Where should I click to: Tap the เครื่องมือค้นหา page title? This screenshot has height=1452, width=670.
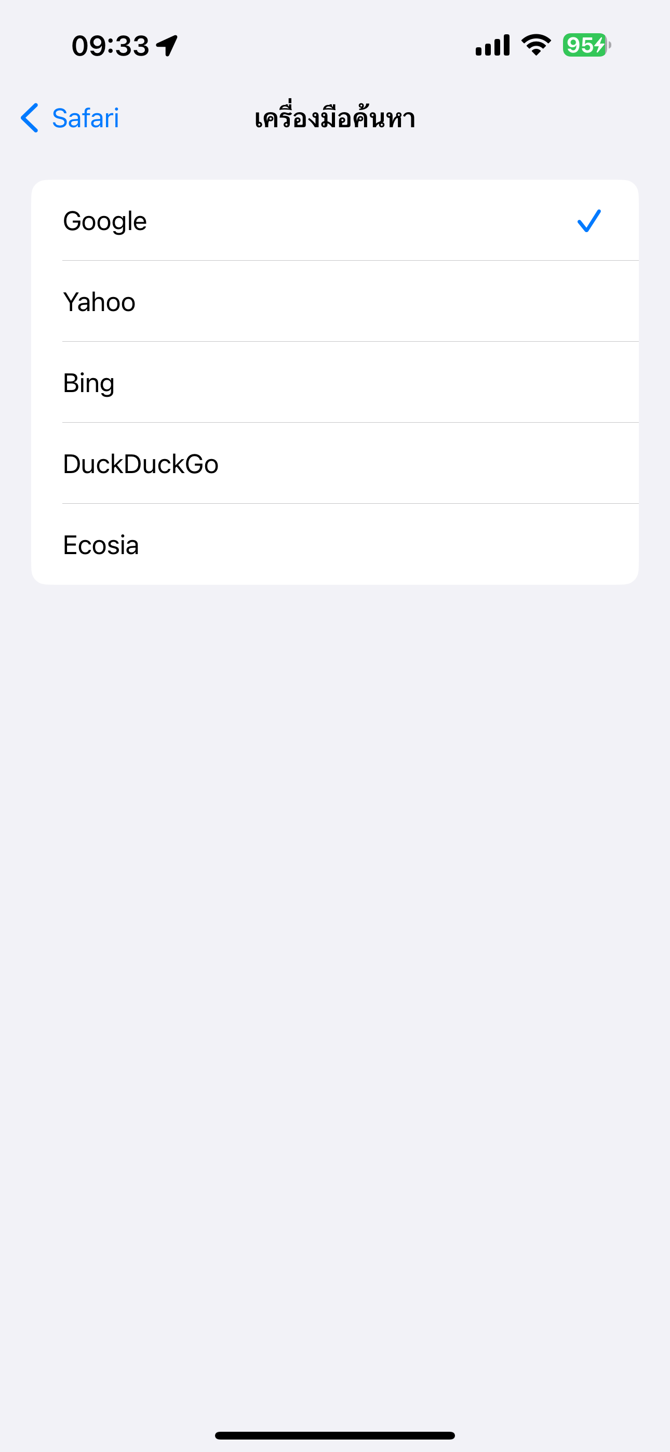pyautogui.click(x=335, y=118)
